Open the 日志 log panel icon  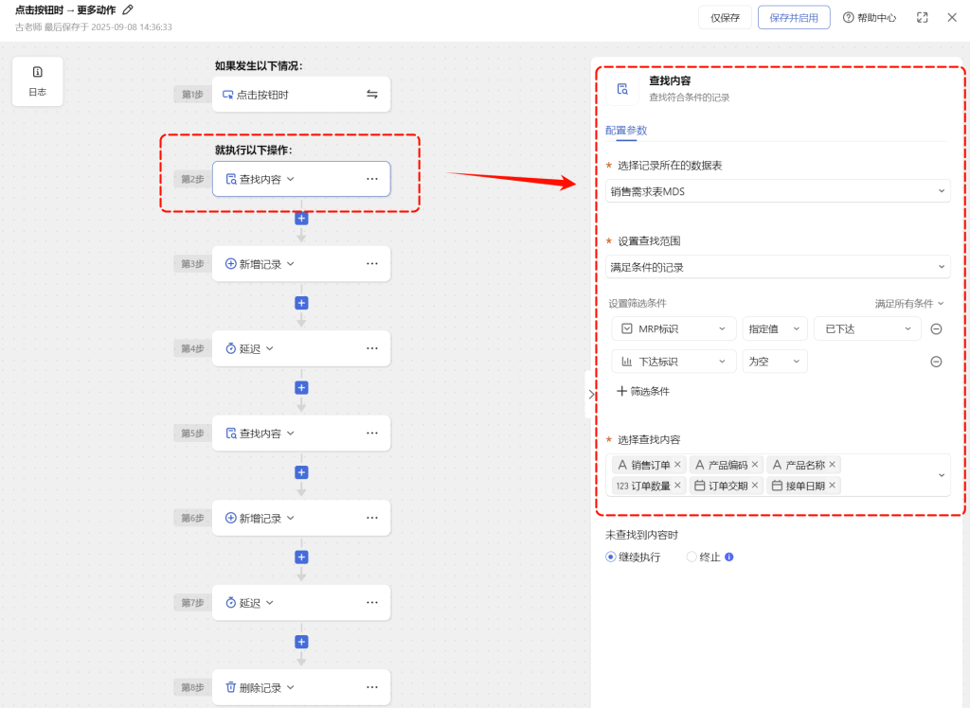pyautogui.click(x=37, y=81)
